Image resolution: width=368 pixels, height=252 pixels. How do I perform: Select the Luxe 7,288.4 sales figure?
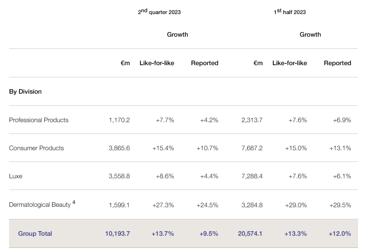(x=252, y=176)
